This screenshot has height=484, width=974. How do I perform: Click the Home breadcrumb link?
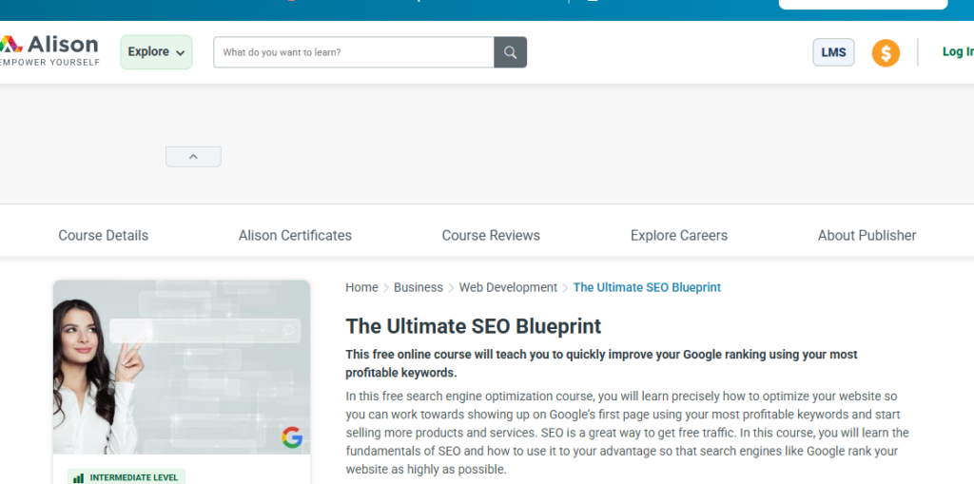point(361,288)
